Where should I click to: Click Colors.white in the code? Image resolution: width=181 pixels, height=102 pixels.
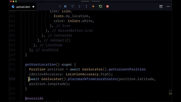tap(80, 21)
